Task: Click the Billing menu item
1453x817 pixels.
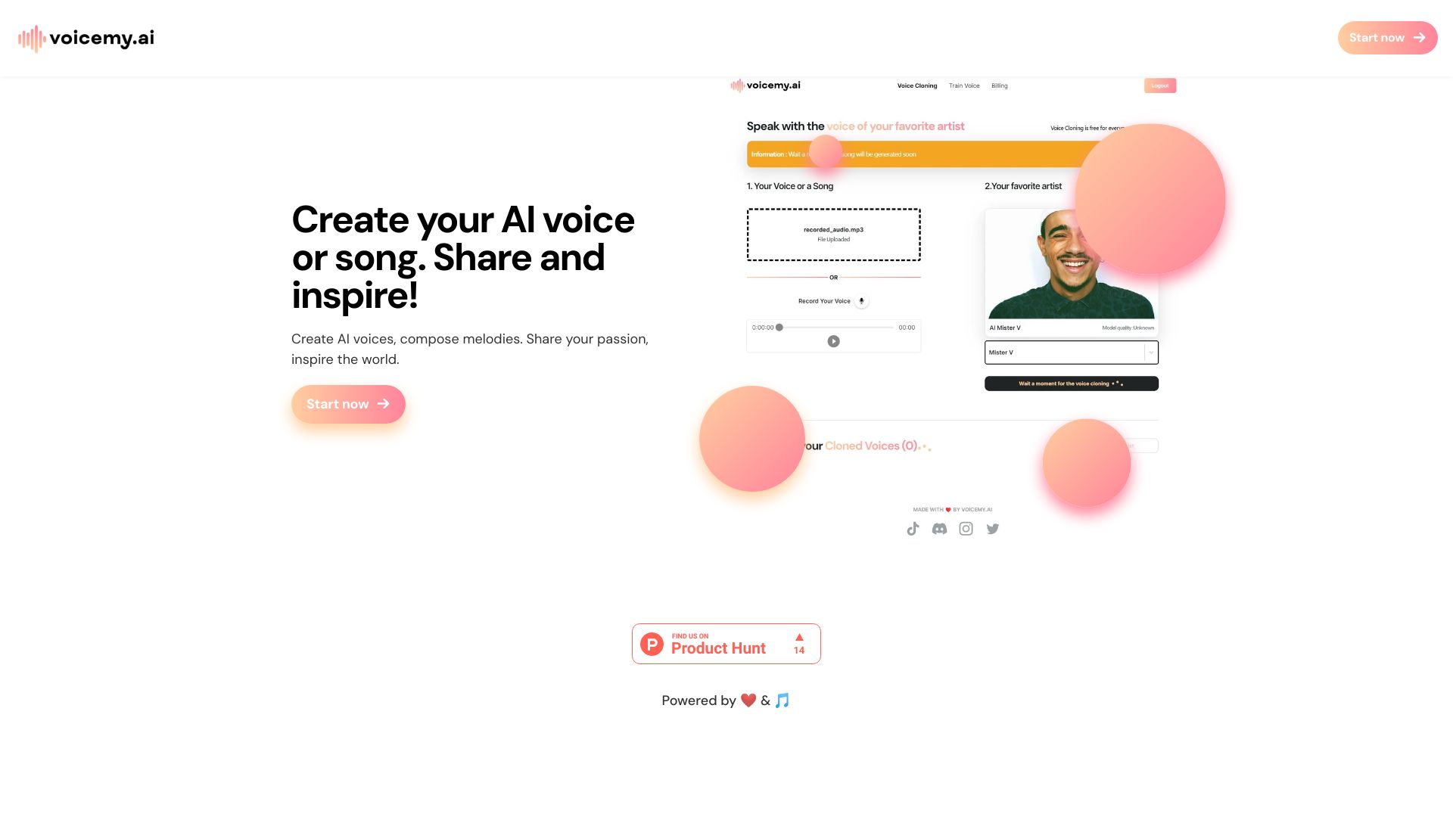Action: 999,85
